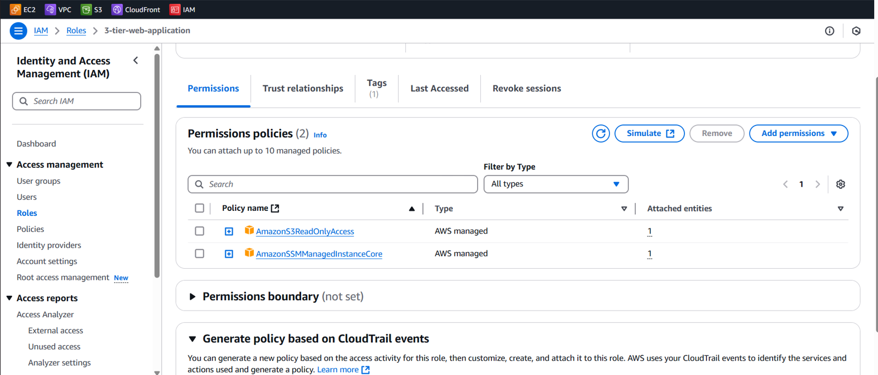Open Root access management in side navigation
Viewport: 878px width, 375px height.
point(63,278)
